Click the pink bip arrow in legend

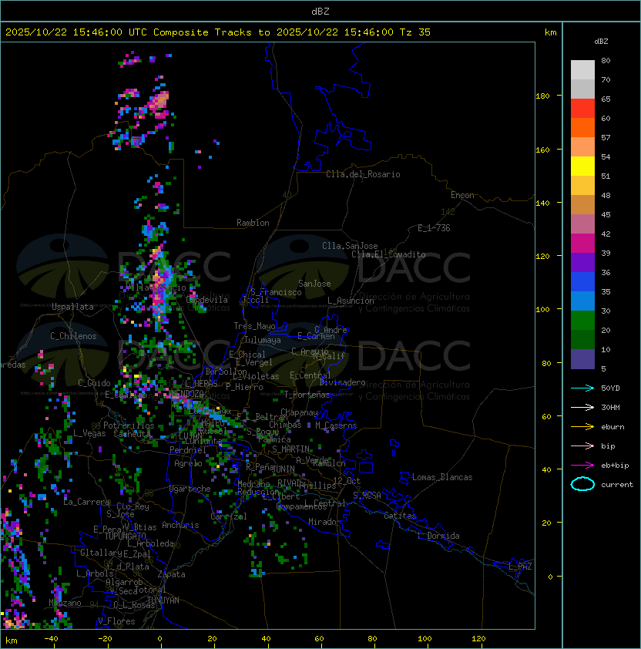(x=582, y=446)
